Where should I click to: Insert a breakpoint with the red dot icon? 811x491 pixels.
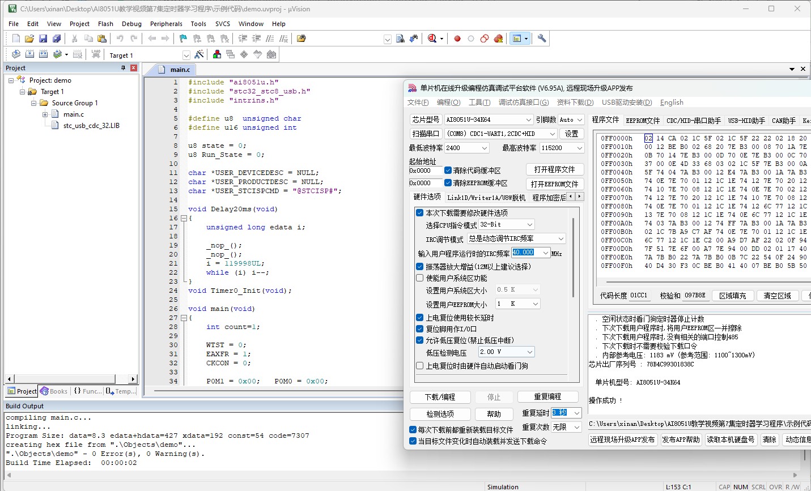point(457,39)
